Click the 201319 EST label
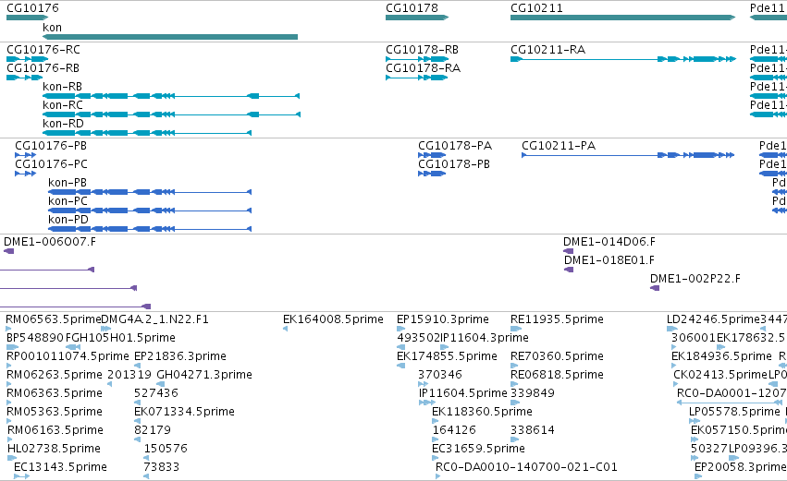 click(x=129, y=375)
